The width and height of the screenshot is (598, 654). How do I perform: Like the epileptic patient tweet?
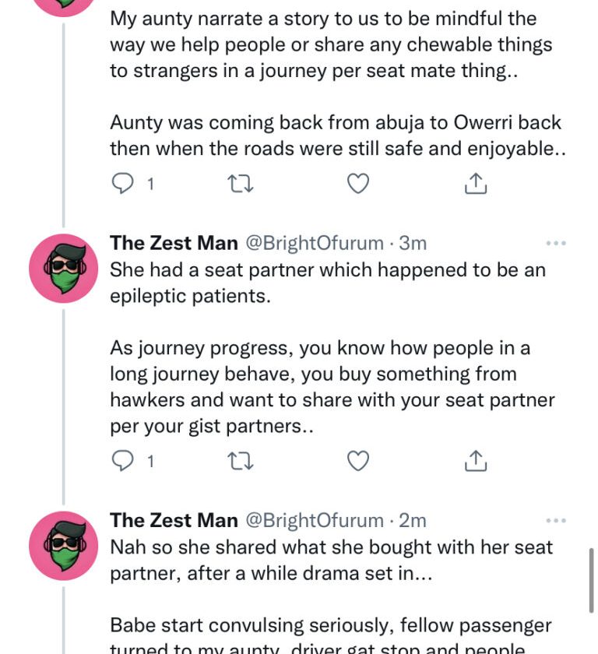point(357,462)
